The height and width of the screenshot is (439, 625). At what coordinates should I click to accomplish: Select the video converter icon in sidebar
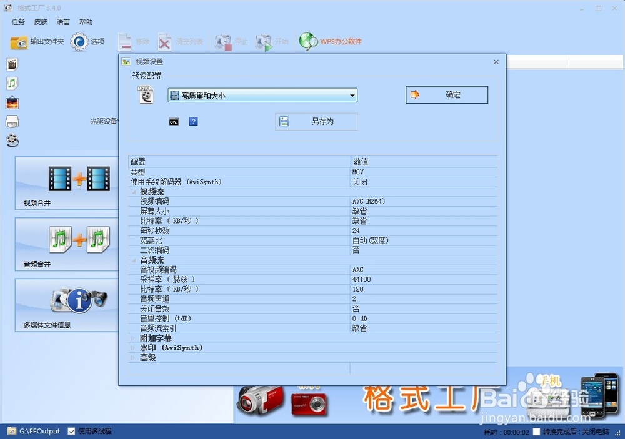[12, 63]
